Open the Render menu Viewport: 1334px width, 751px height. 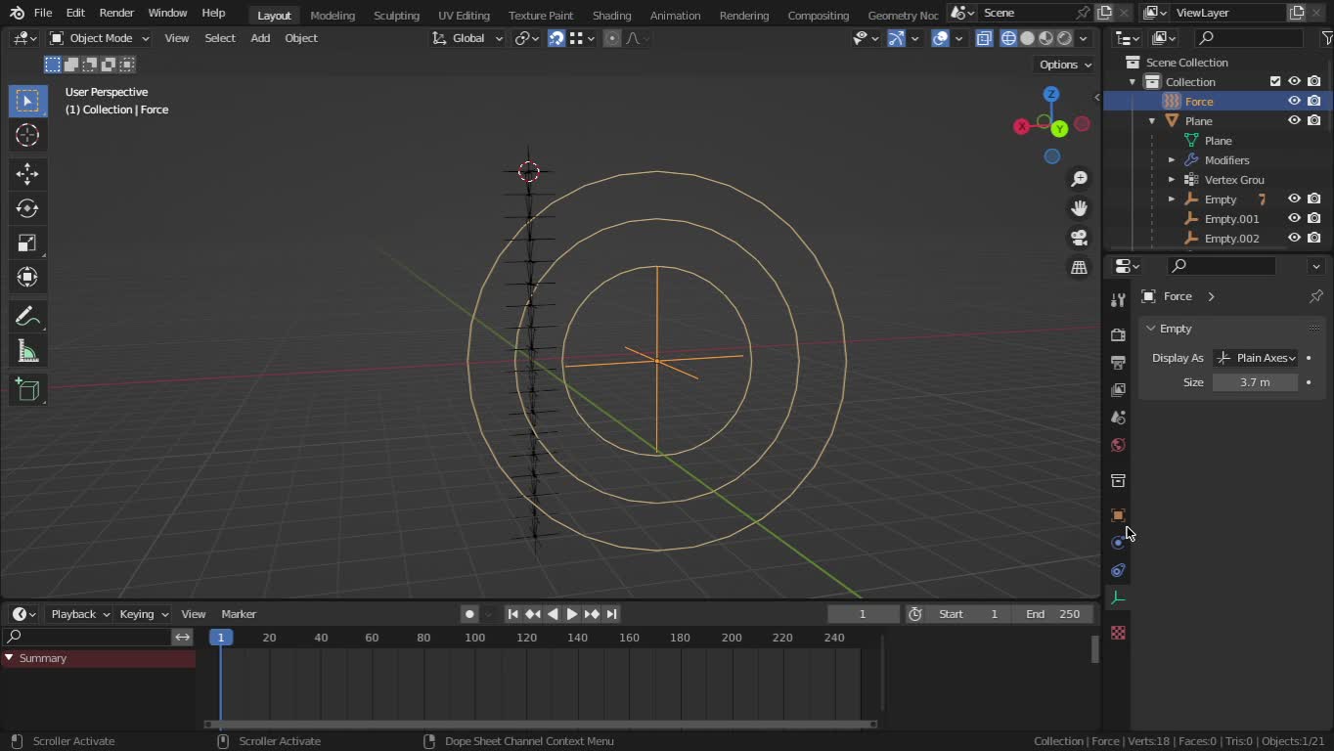(116, 13)
